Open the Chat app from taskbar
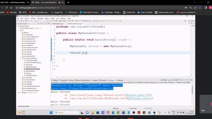The height and width of the screenshot is (119, 212). tap(87, 112)
